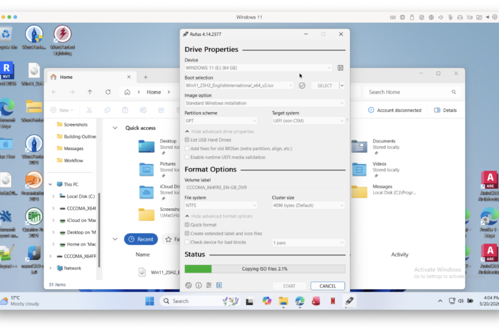Click the save device image icon in Rufus
This screenshot has height=332, width=499.
click(340, 68)
